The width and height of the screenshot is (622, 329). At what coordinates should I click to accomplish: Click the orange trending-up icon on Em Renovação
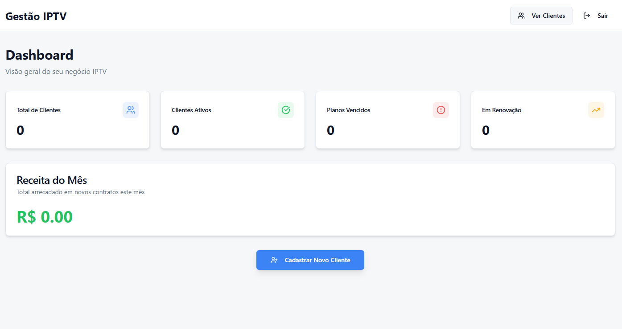point(596,110)
